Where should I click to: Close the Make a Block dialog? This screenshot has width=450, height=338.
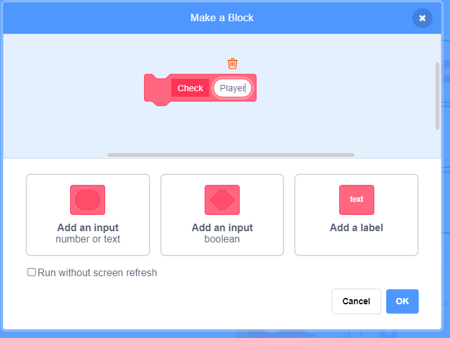tap(422, 18)
